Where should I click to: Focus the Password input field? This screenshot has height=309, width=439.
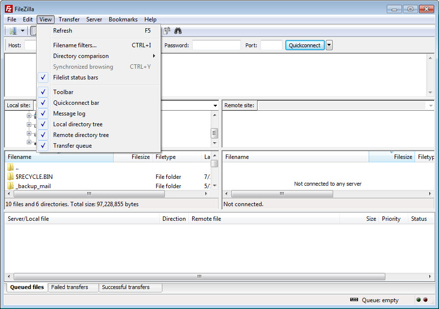click(x=217, y=45)
